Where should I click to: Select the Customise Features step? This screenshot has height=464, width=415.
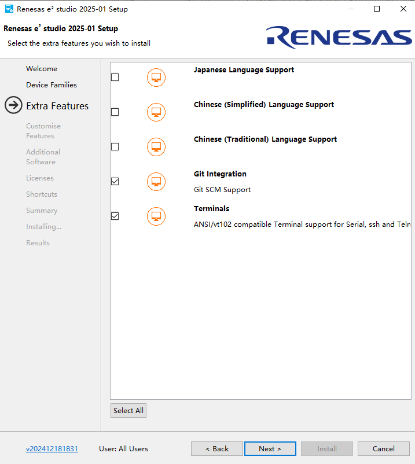43,131
